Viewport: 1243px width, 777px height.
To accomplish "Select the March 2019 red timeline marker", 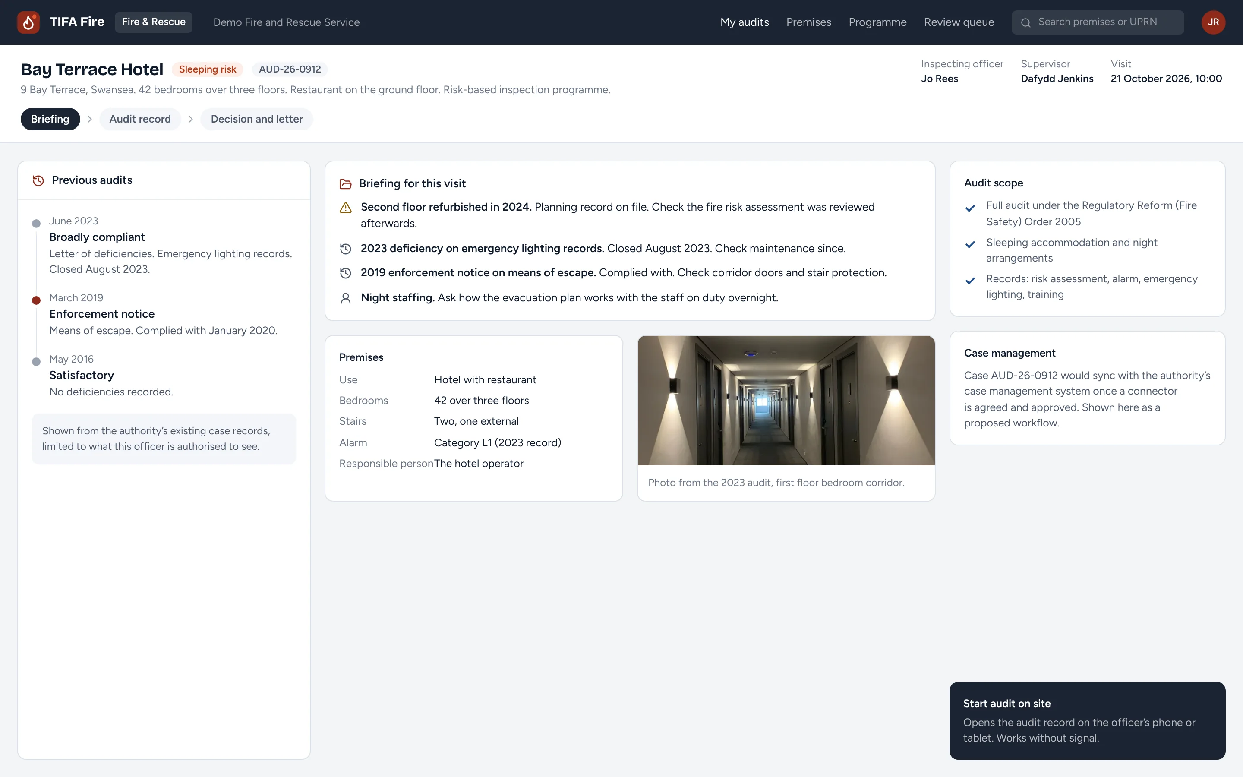I will [x=36, y=300].
